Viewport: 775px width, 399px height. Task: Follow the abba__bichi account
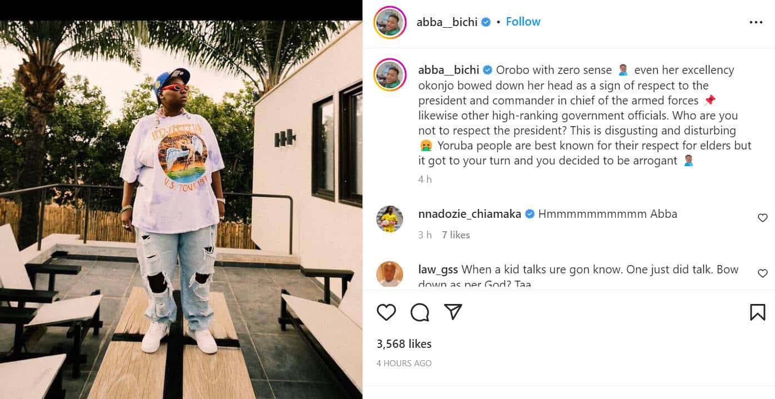point(523,21)
